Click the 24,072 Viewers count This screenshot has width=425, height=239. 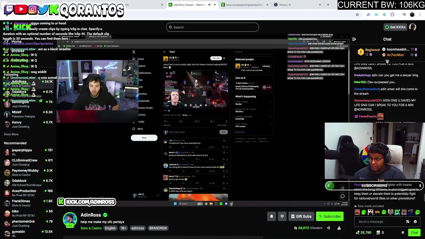pyautogui.click(x=308, y=228)
